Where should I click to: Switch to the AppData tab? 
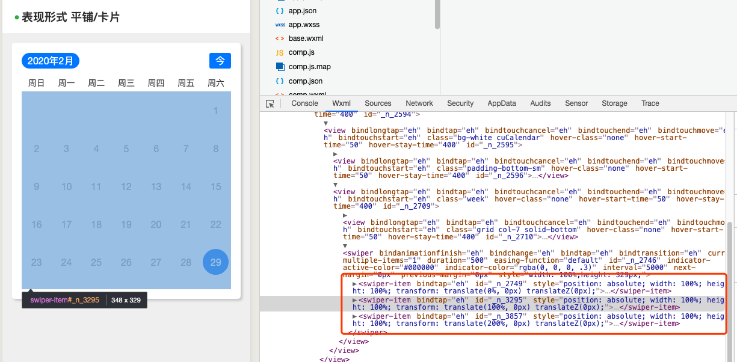[x=502, y=103]
